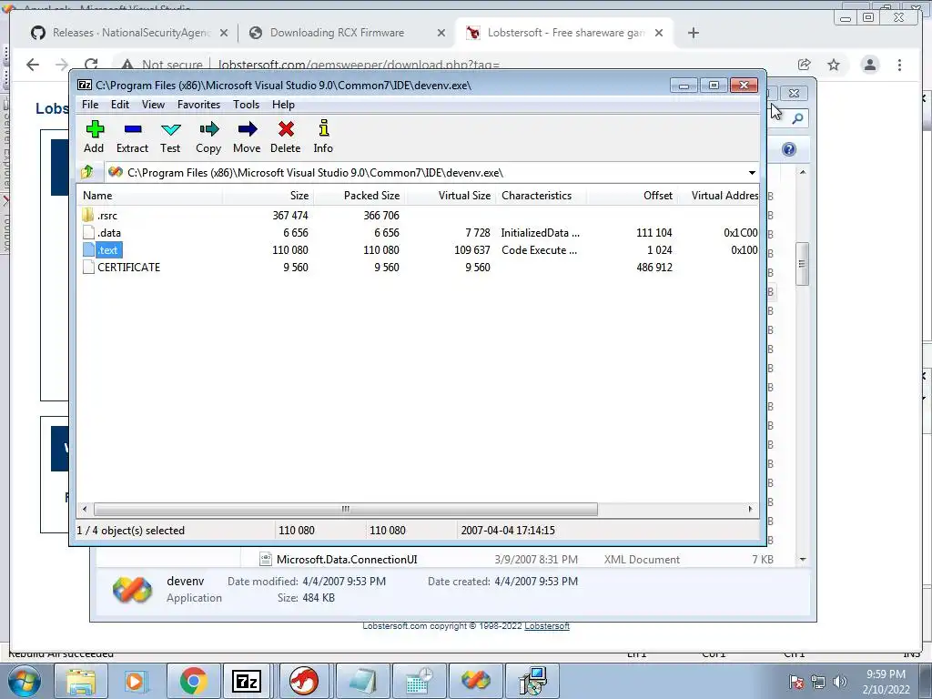Open the Tools menu
Viewport: 932px width, 699px height.
click(246, 105)
